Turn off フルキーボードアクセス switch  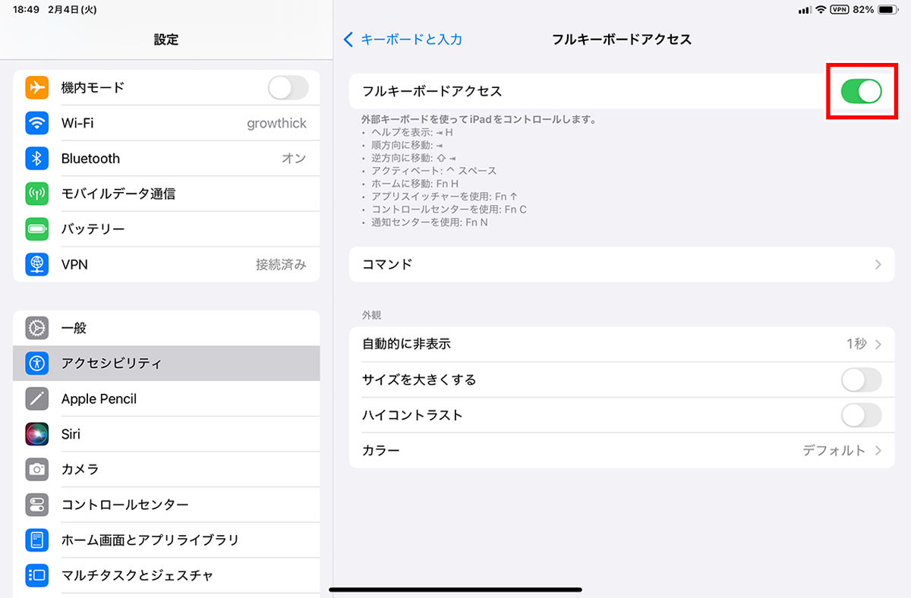862,91
